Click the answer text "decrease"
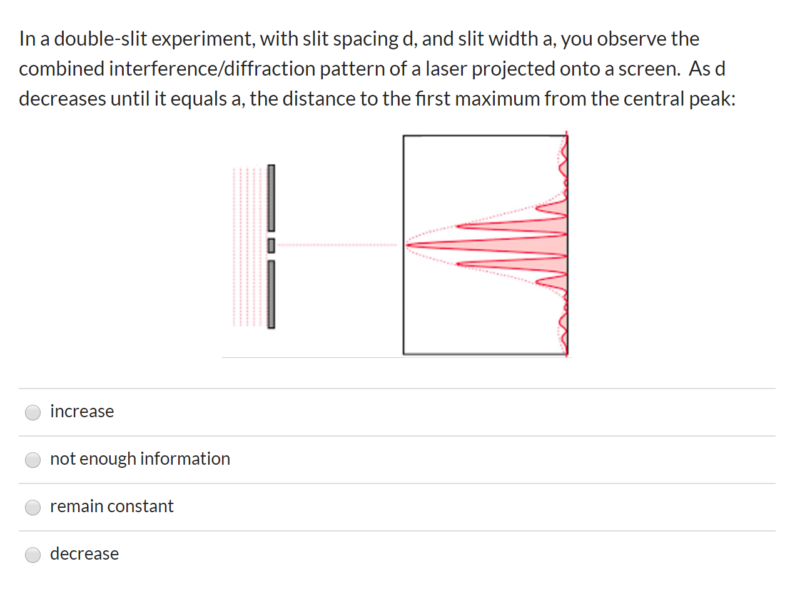The width and height of the screenshot is (785, 589). [x=84, y=554]
